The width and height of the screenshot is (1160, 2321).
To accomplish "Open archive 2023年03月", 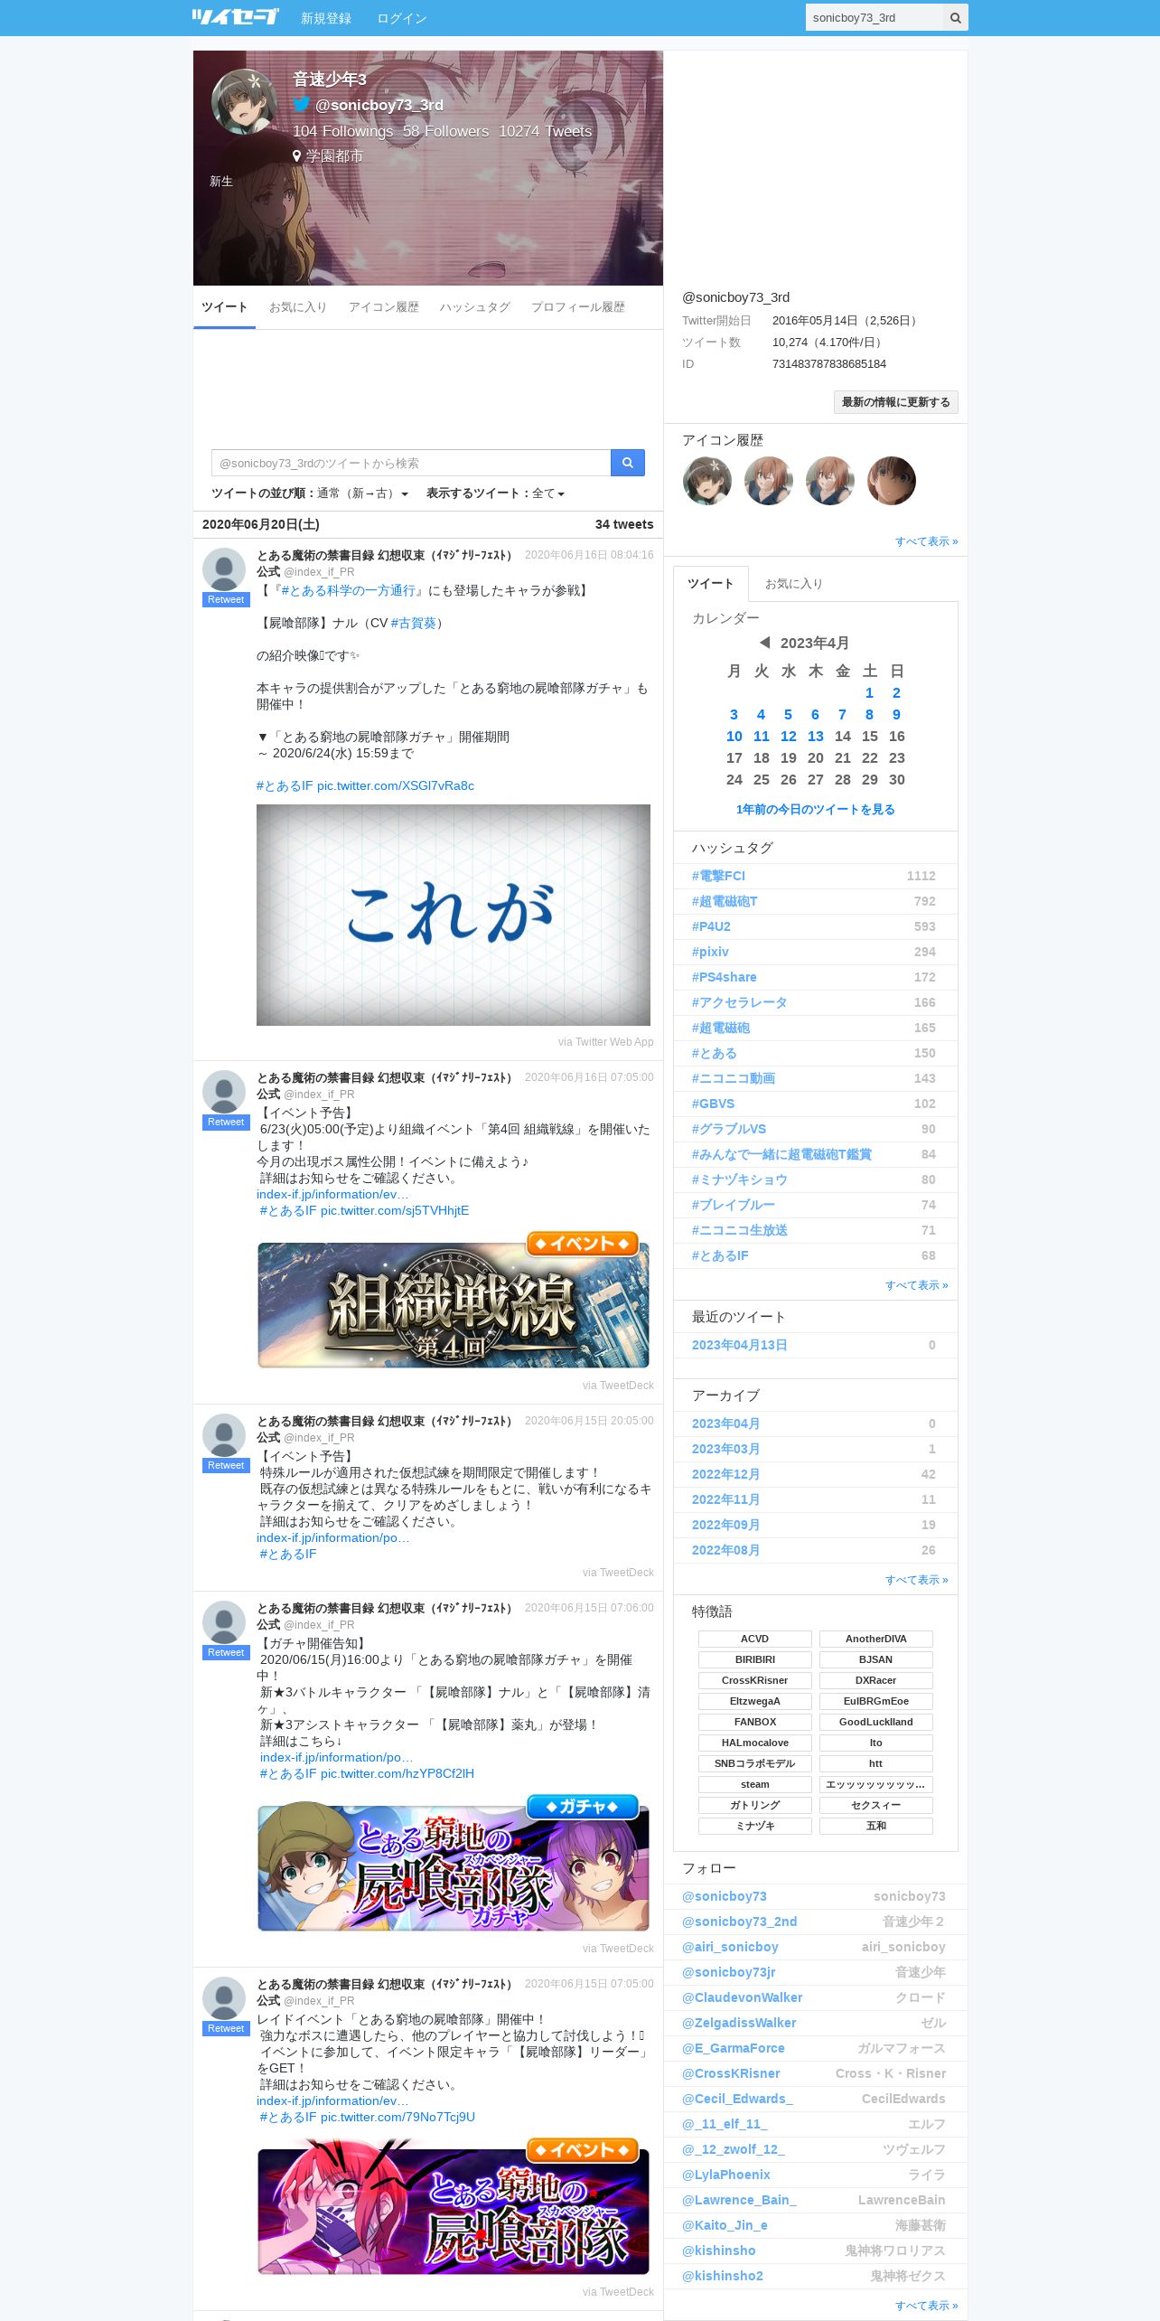I will 725,1449.
